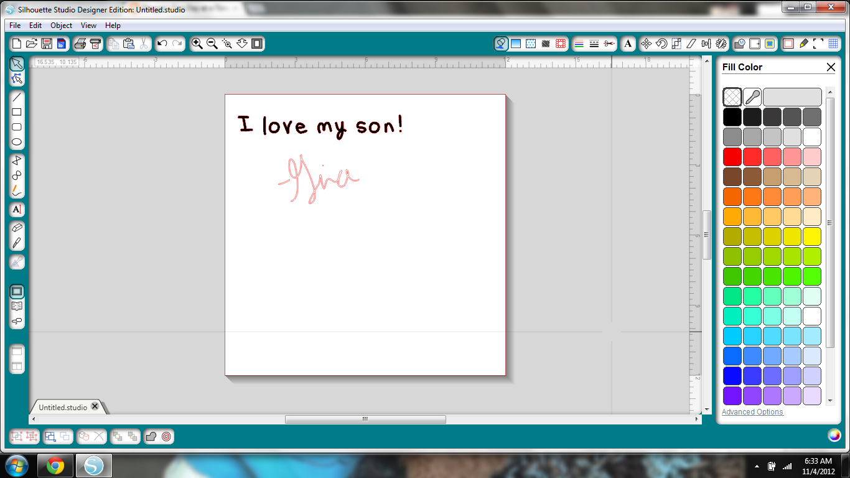Select the Ellipse drawing tool
Viewport: 850px width, 478px height.
click(17, 142)
